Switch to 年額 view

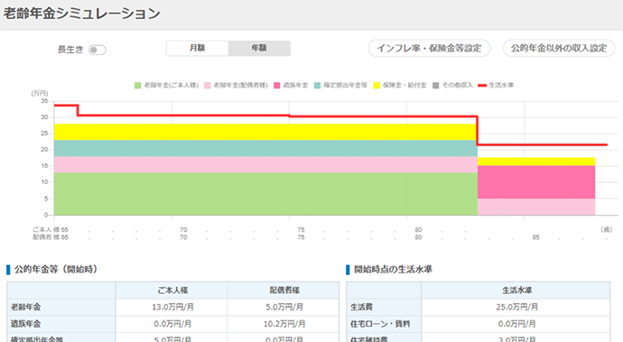pyautogui.click(x=259, y=48)
